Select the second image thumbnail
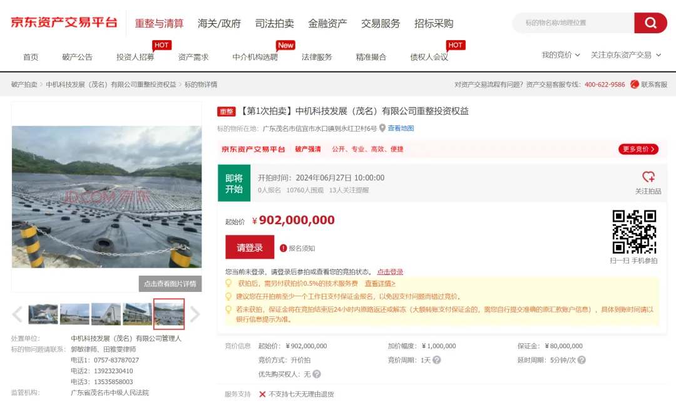The width and height of the screenshot is (676, 404). point(74,314)
